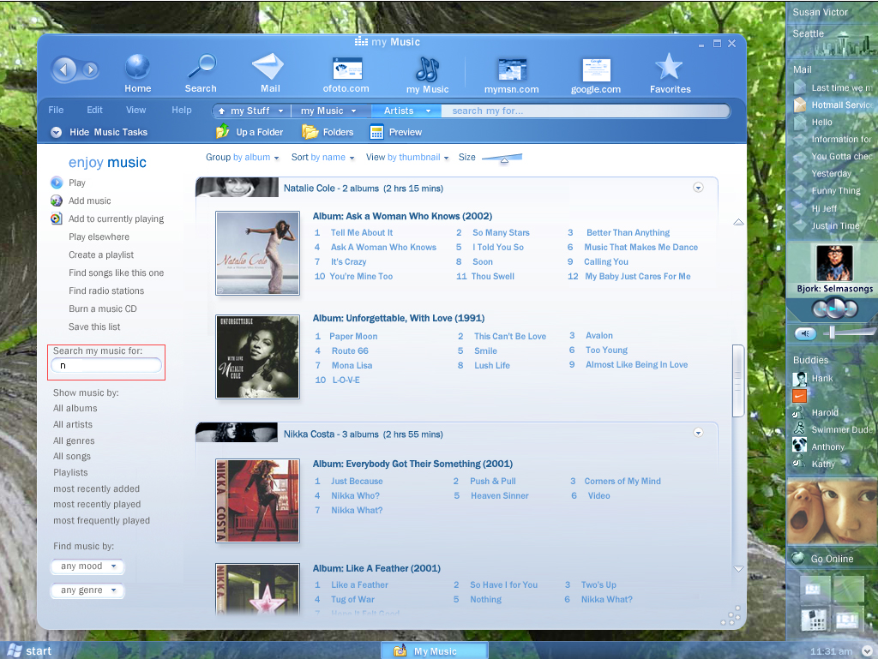Click the forward navigation arrow
This screenshot has width=878, height=659.
(90, 69)
